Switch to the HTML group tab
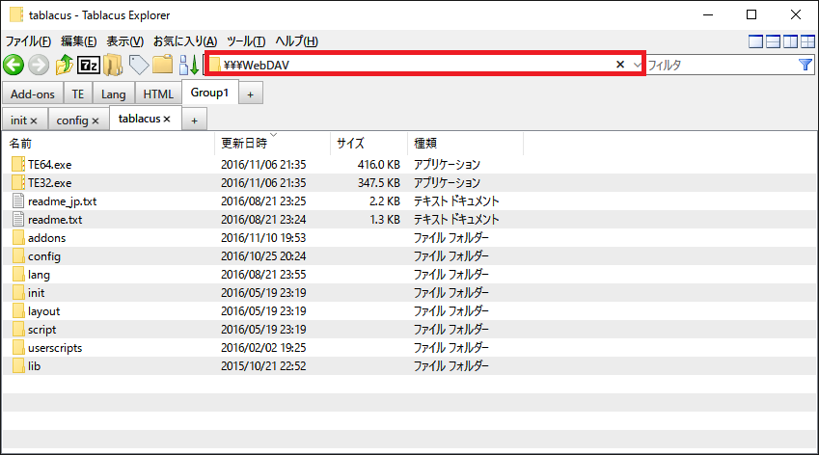Viewport: 819px width, 455px height. 158,94
